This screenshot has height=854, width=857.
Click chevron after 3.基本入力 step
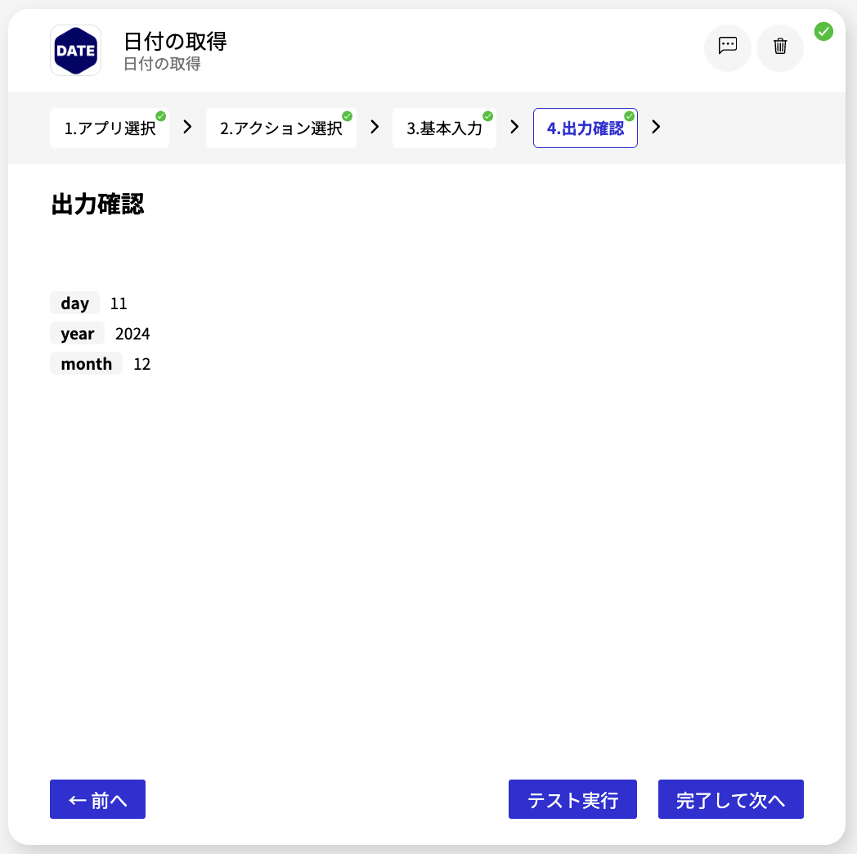(x=514, y=127)
